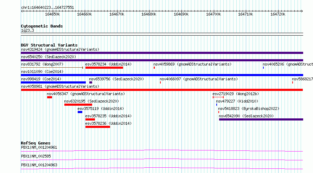
Task: Select the red esv3578235 variant bar
Action: point(90,119)
